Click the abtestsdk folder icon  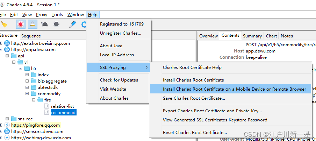tap(34, 87)
